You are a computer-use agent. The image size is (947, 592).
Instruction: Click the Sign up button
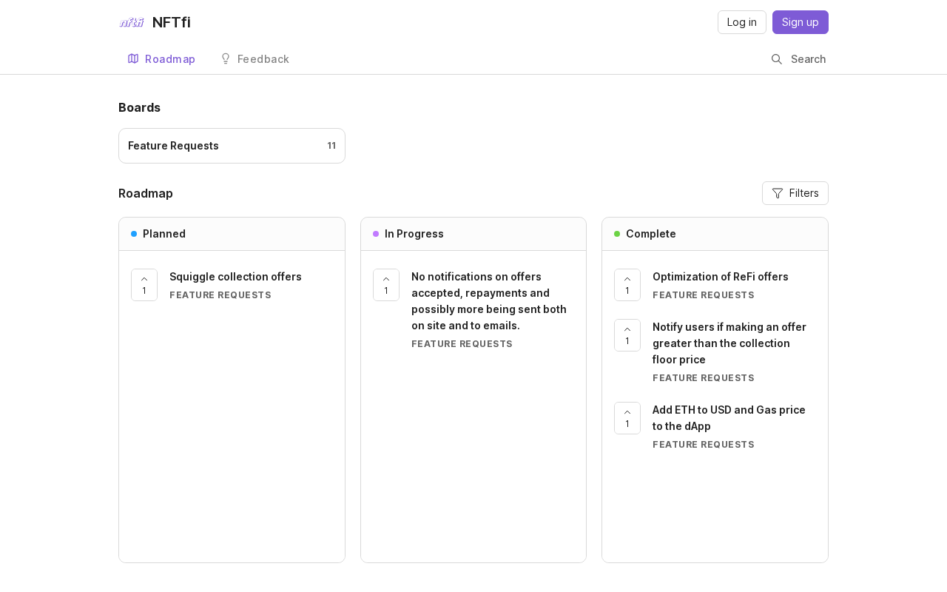(801, 22)
